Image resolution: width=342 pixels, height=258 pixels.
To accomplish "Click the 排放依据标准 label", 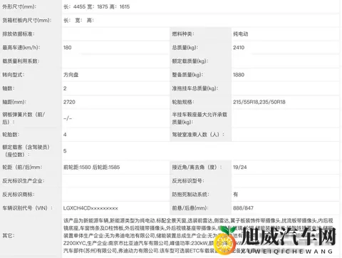I will coord(19,34).
